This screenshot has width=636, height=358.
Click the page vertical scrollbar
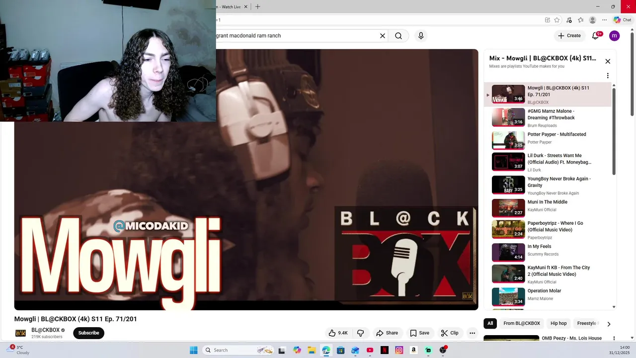coord(633,75)
